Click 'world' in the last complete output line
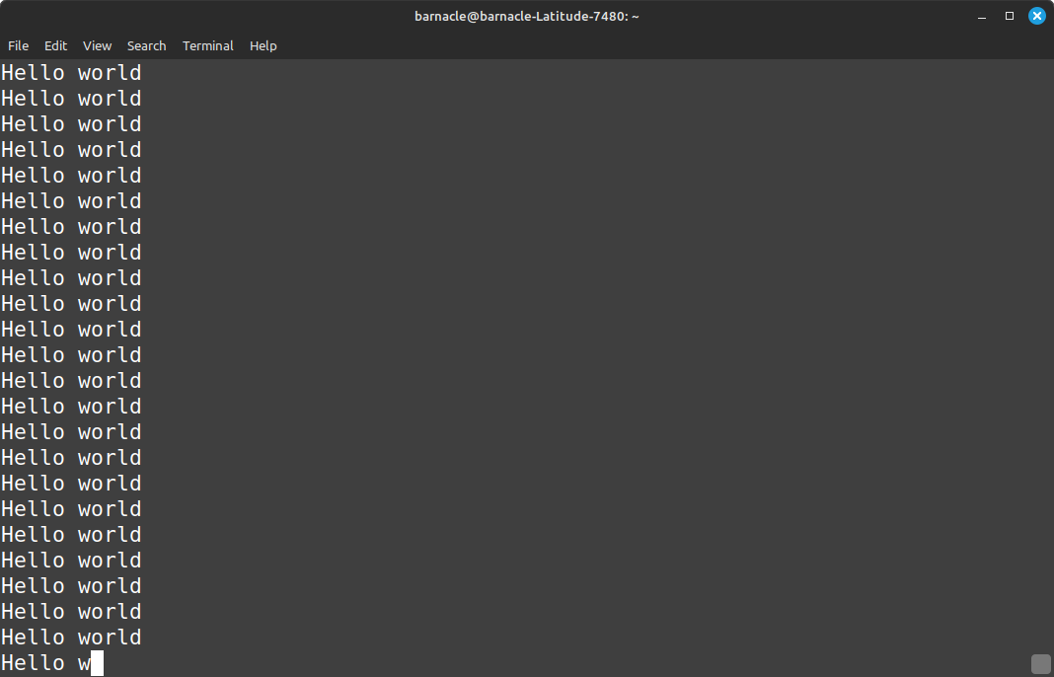 [x=110, y=638]
